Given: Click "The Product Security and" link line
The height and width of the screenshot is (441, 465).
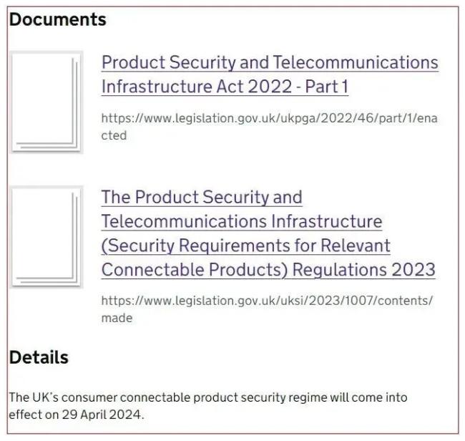Looking at the screenshot, I should tap(202, 197).
